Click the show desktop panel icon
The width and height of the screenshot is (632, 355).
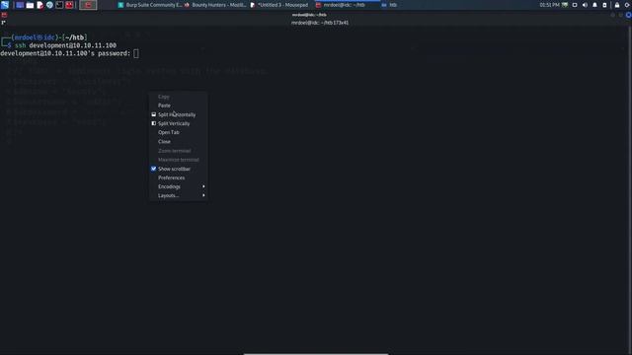[20, 5]
